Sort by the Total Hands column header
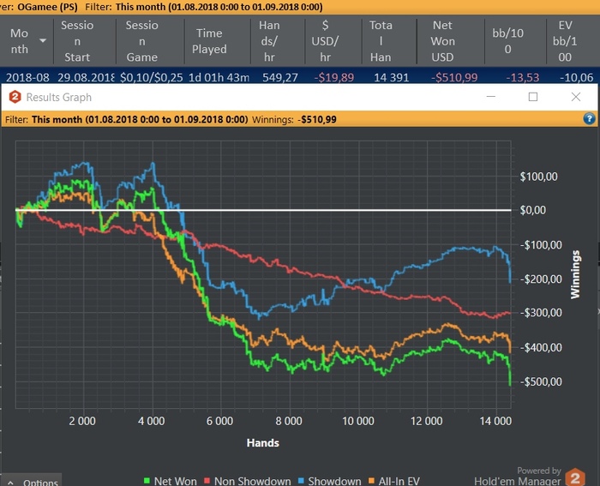 tap(381, 41)
